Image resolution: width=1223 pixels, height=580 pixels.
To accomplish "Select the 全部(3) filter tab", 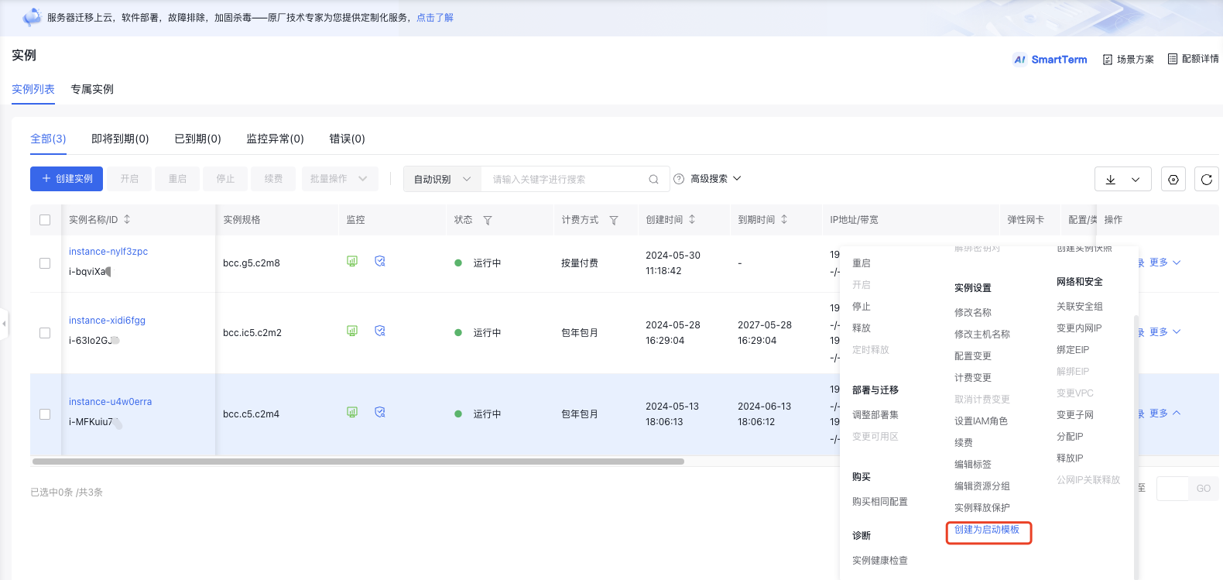I will coord(48,139).
